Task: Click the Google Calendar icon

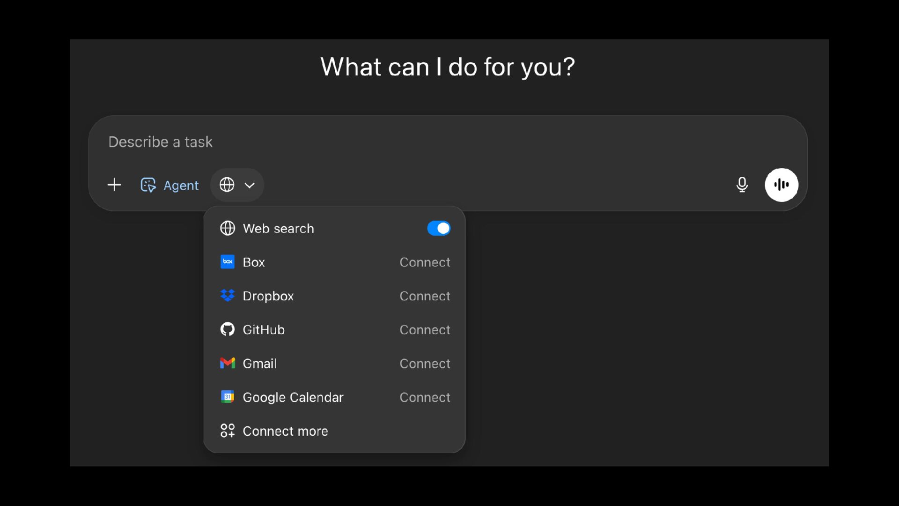Action: pos(228,397)
